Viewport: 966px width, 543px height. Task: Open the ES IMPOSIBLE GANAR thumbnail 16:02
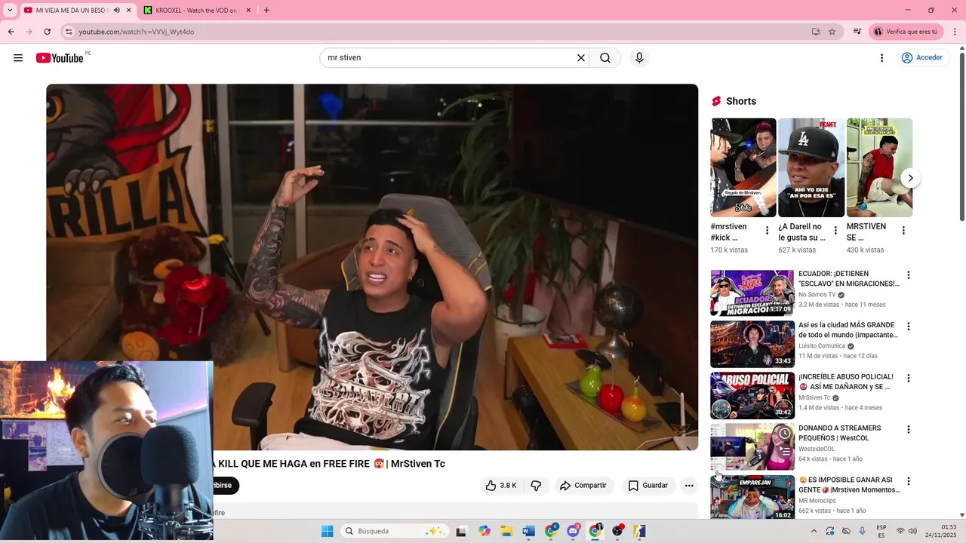click(752, 497)
